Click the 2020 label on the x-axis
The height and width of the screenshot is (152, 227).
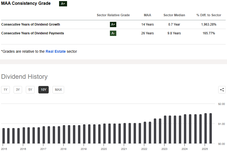104,149
